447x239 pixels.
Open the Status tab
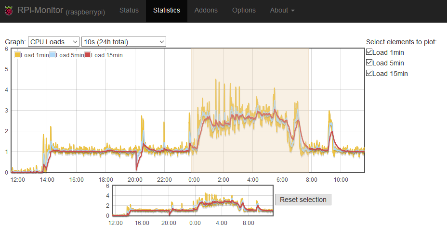click(x=129, y=10)
